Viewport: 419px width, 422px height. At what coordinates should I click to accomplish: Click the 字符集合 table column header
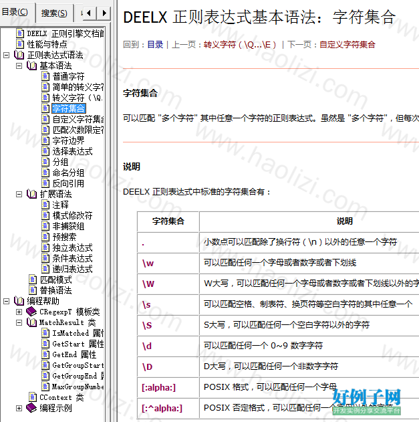point(168,221)
